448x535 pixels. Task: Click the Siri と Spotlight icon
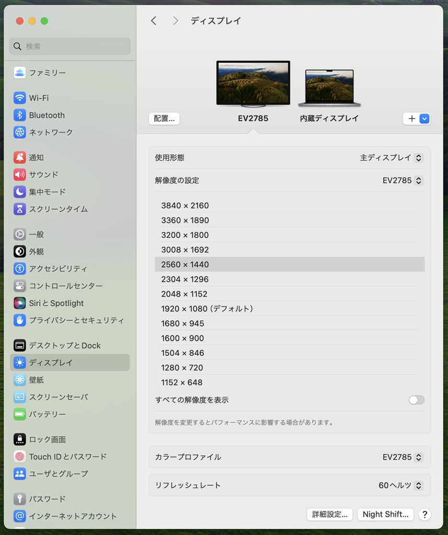pyautogui.click(x=20, y=303)
